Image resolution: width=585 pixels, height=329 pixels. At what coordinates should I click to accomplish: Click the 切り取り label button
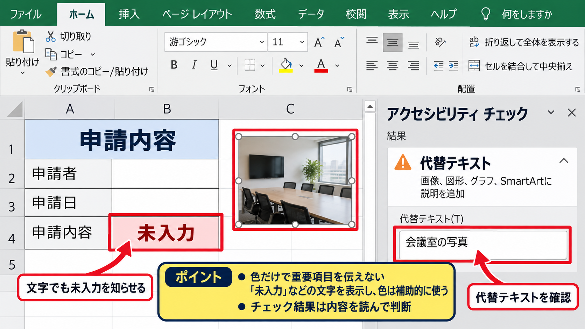click(76, 36)
